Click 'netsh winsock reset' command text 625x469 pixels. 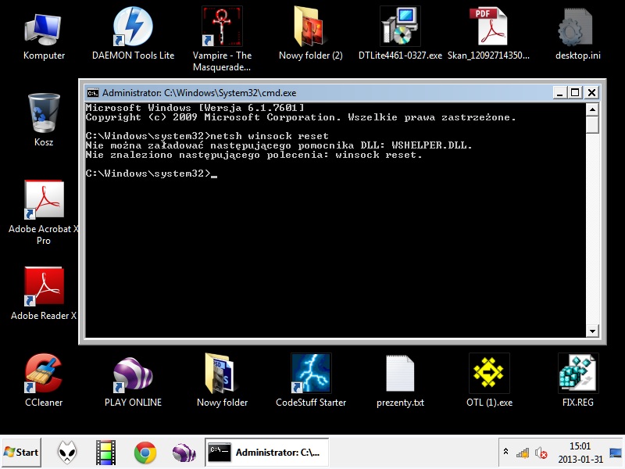coord(270,136)
